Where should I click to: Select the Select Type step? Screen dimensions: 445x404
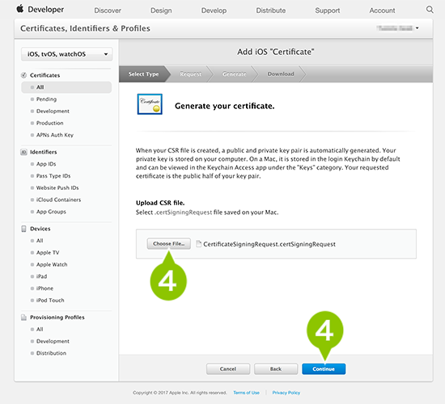[143, 74]
